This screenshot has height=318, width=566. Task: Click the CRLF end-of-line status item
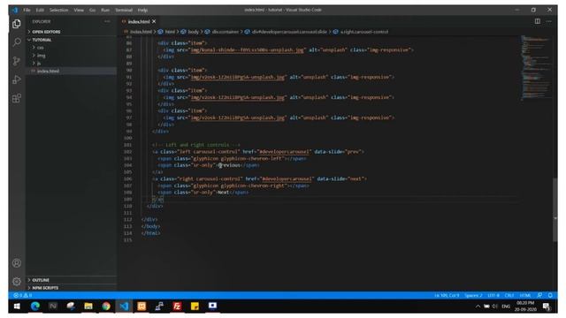click(x=509, y=295)
